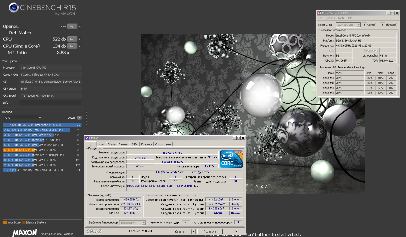Click the Your Score orange legend swatch
406x237 pixels.
tap(5, 222)
